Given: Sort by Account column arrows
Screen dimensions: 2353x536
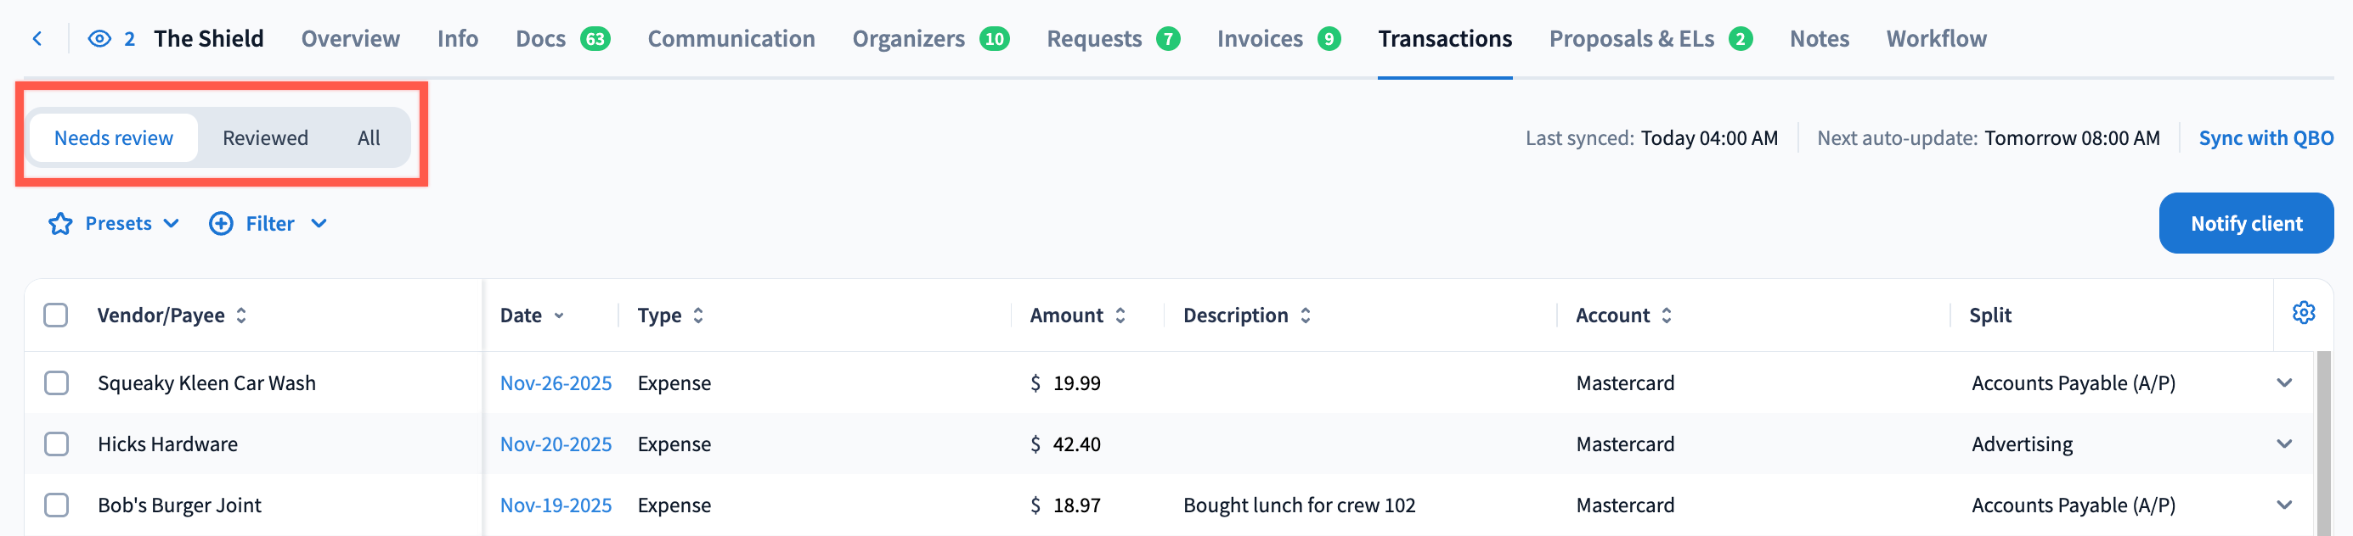Looking at the screenshot, I should pyautogui.click(x=1667, y=315).
